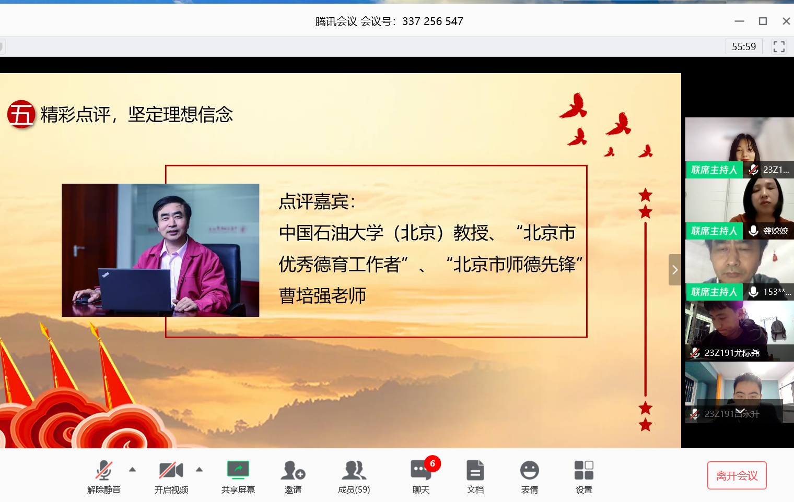
Task: Collapse the participant video sidebar arrow
Action: (674, 270)
